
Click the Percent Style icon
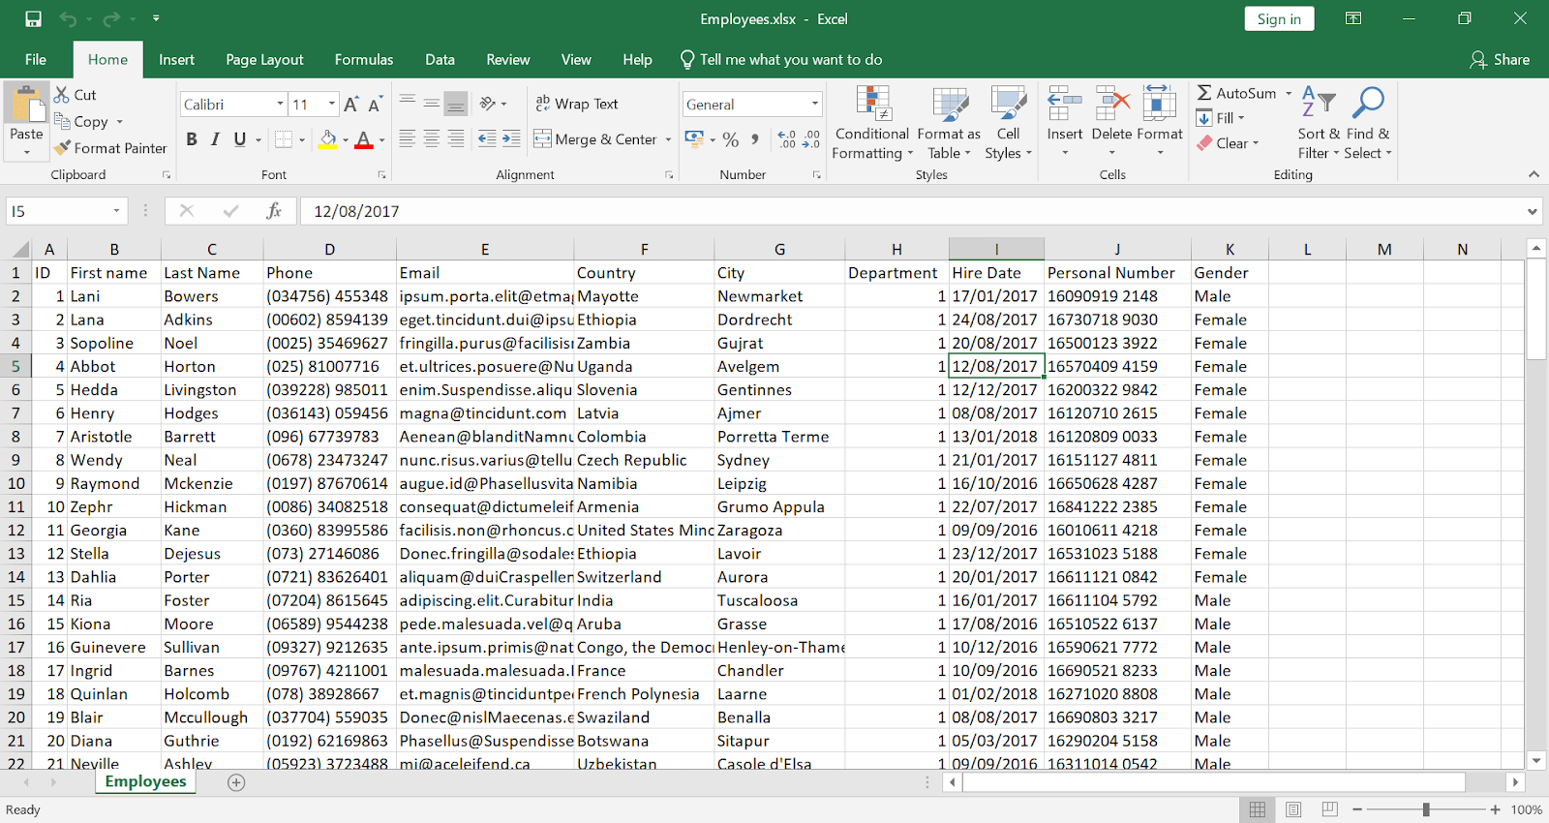click(731, 139)
